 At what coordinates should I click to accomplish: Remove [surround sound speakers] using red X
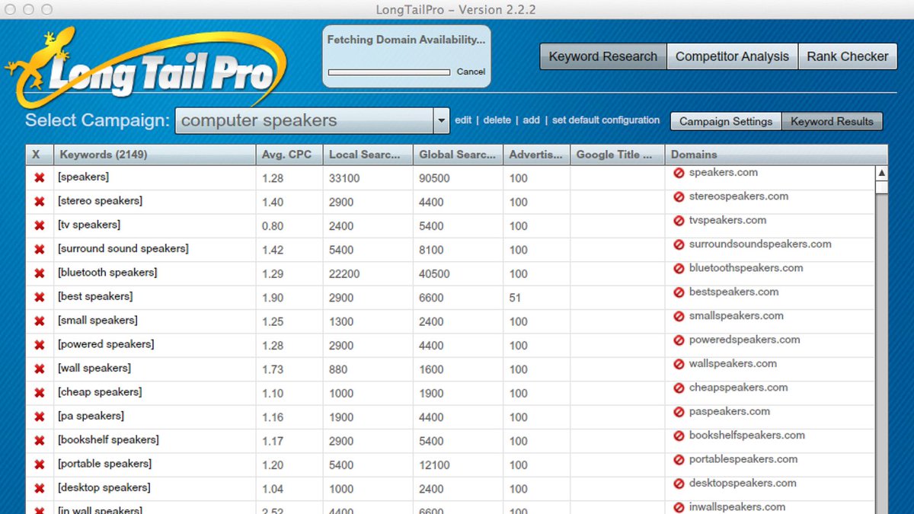tap(40, 249)
